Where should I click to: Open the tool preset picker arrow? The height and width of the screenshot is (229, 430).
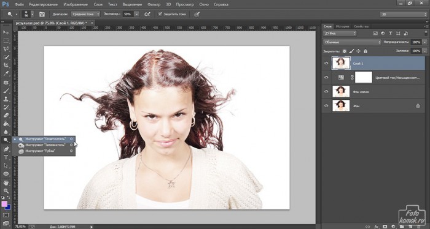(x=17, y=14)
